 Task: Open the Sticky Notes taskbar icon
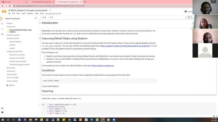64,120
